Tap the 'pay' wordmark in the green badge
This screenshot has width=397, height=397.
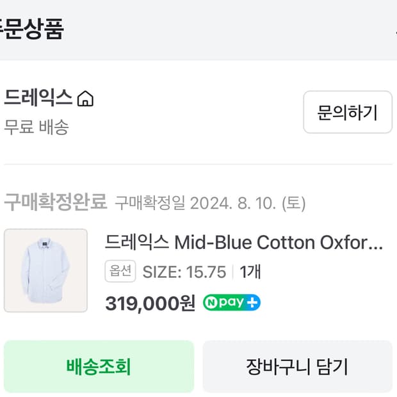231,302
